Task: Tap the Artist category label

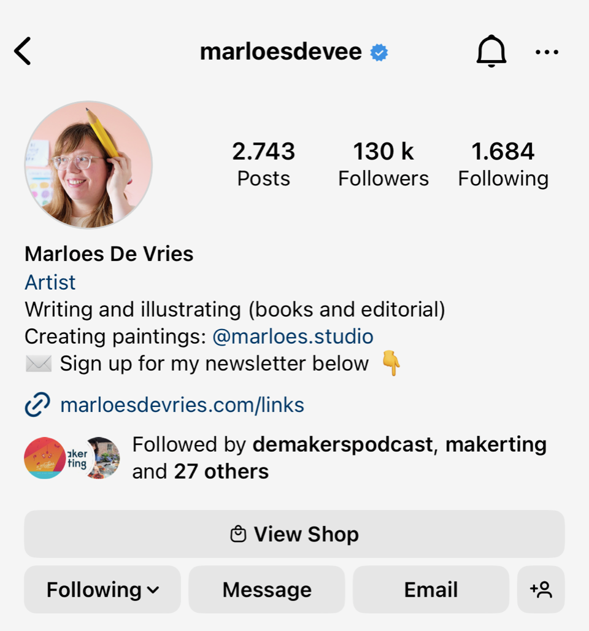Action: tap(50, 282)
